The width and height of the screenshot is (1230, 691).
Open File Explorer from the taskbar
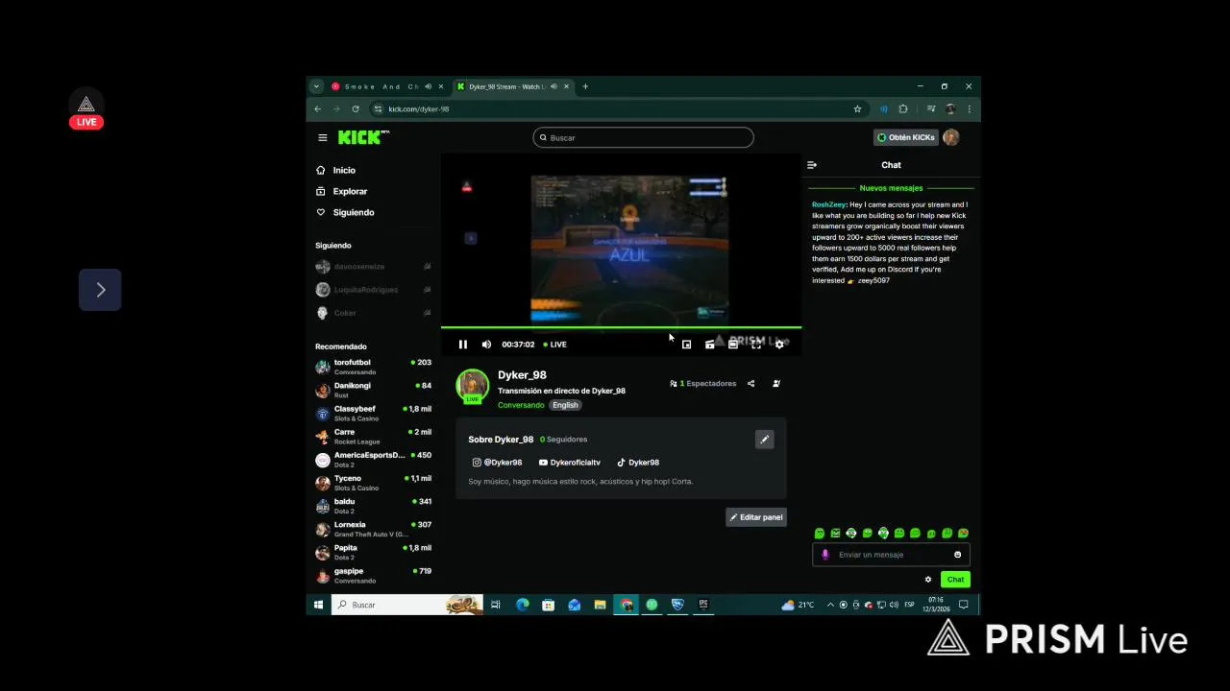[600, 605]
